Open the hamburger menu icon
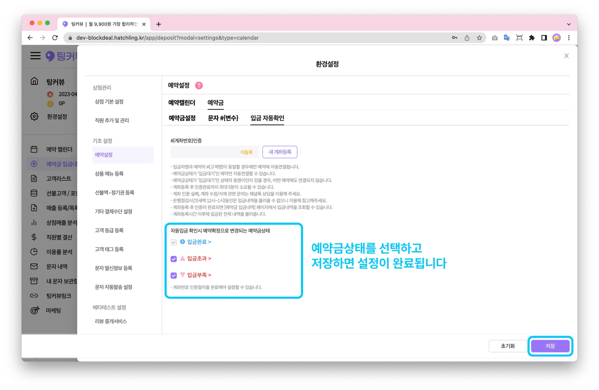 click(x=35, y=56)
